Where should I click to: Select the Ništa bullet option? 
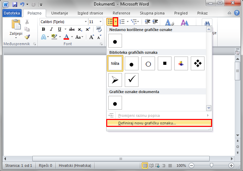(115, 63)
